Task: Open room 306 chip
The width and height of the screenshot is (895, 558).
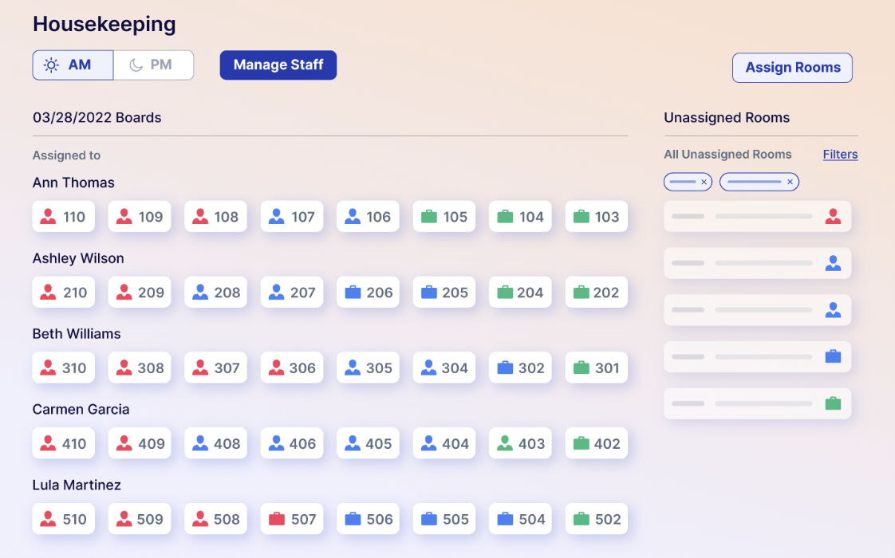Action: coord(292,367)
